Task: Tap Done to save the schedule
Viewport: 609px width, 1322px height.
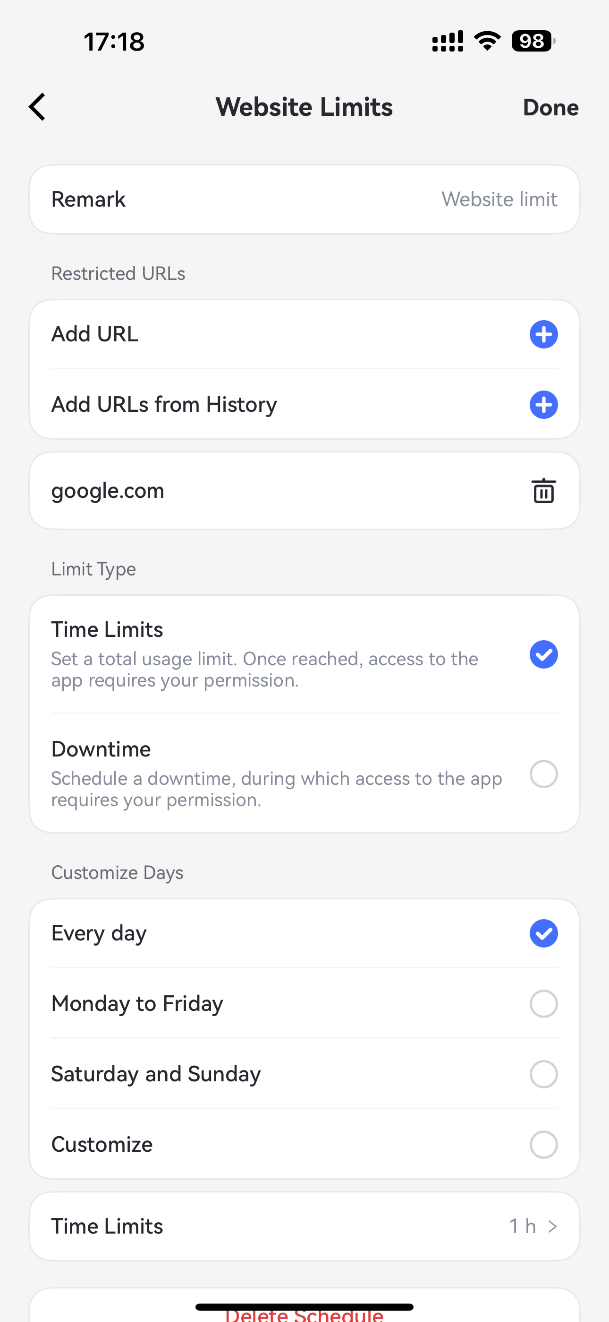Action: (x=550, y=107)
